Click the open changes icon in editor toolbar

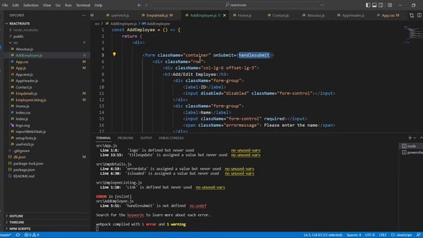click(x=411, y=15)
